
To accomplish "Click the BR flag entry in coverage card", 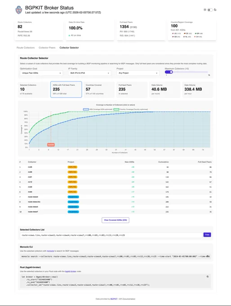I will click(x=199, y=34).
